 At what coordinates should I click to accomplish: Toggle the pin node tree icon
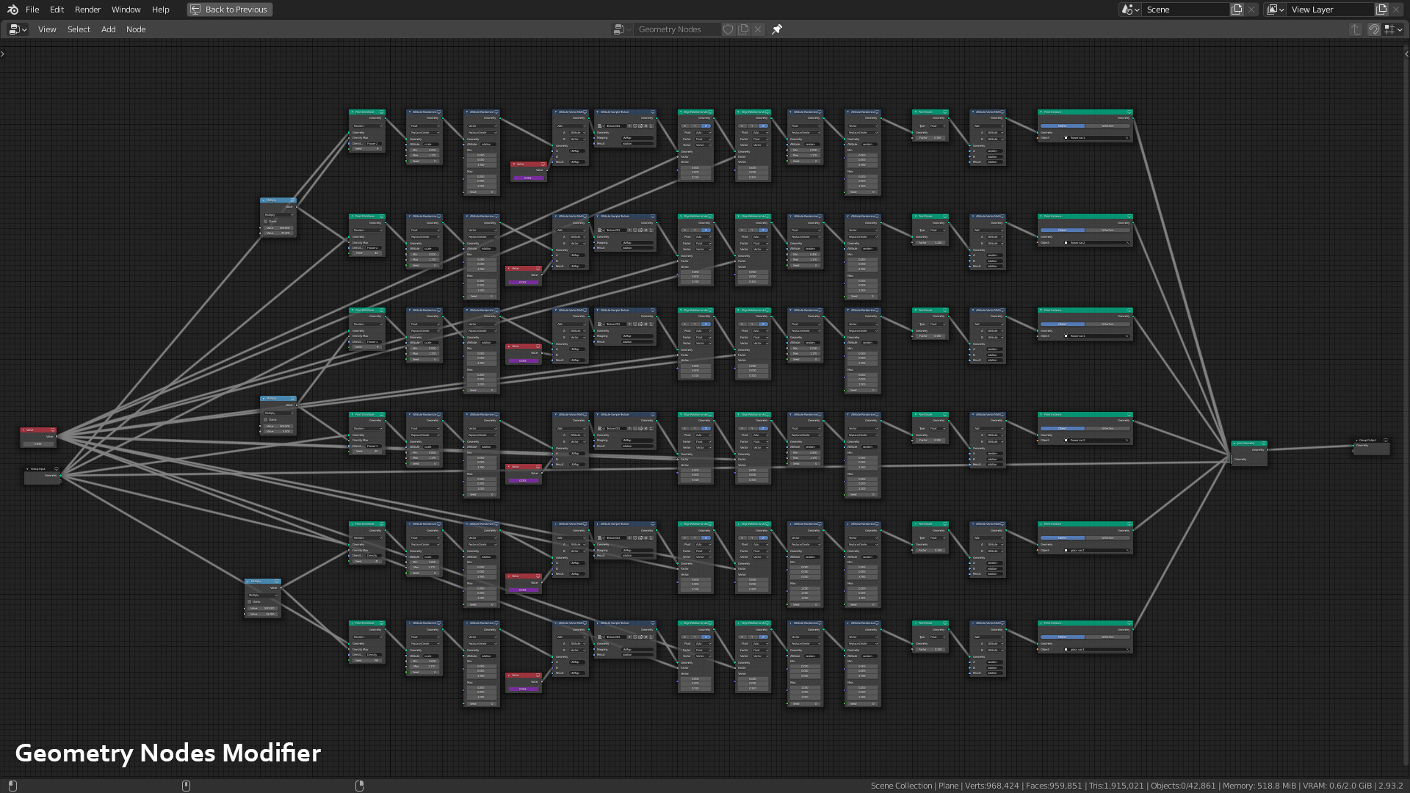point(777,29)
